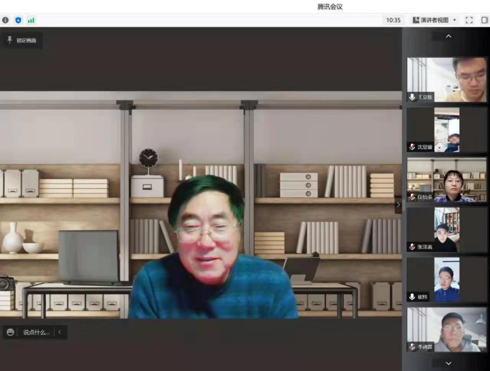Screen dimensions: 490x371
Task: Click the 10:35 meeting timer
Action: coord(393,20)
